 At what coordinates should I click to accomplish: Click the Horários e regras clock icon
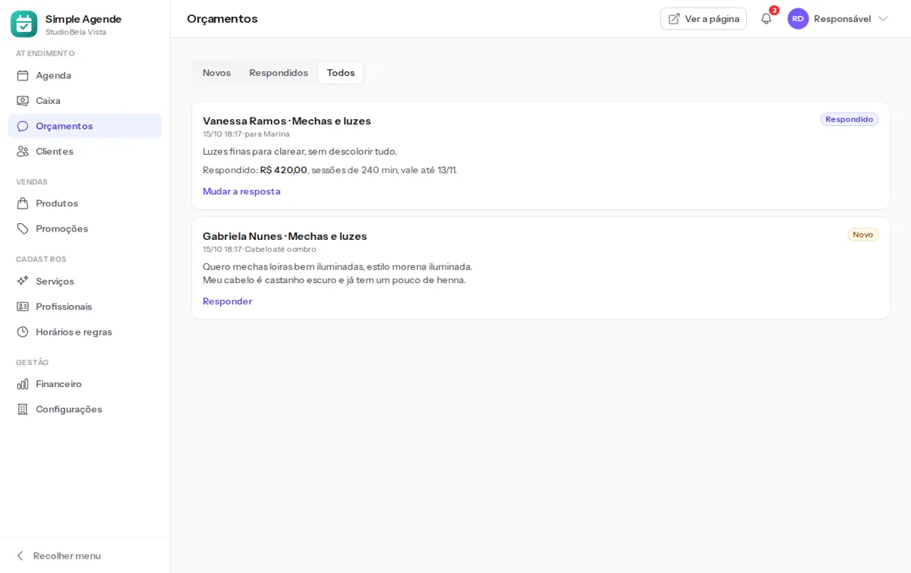pyautogui.click(x=23, y=332)
